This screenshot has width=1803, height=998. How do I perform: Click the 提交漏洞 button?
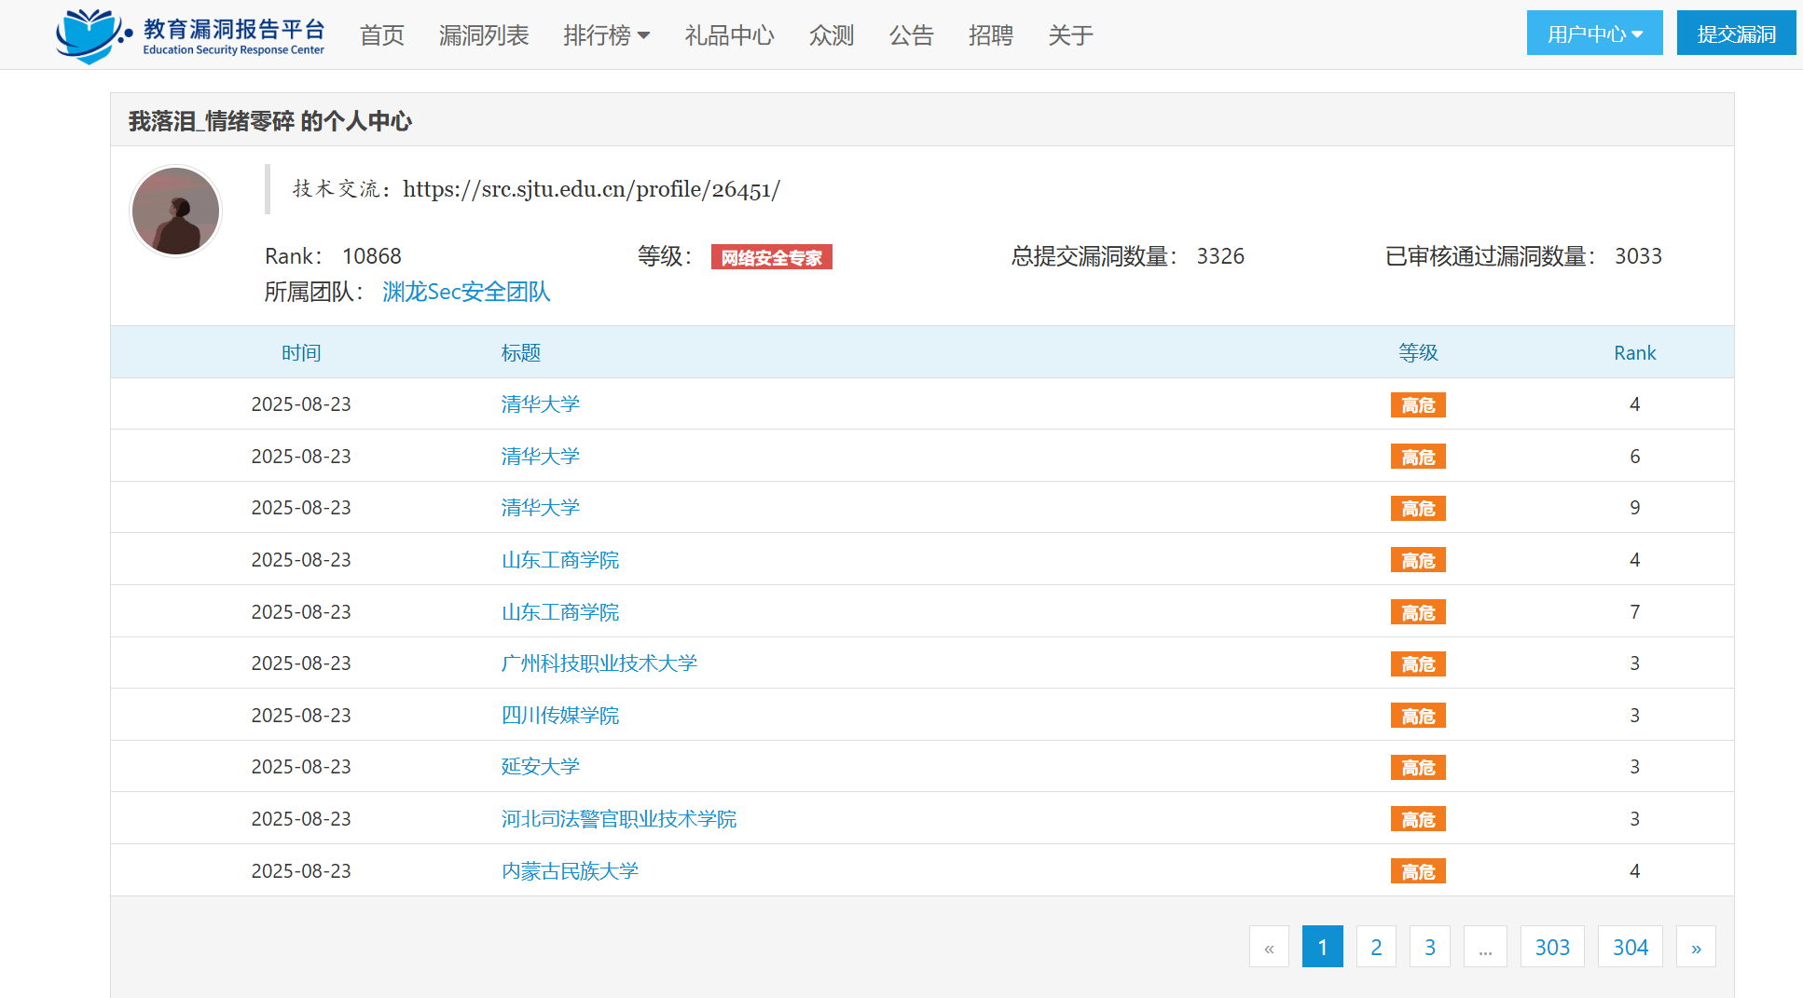click(1735, 34)
